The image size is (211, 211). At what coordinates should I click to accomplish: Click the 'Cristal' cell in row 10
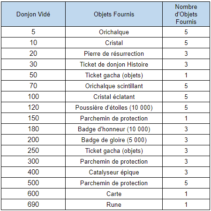pyautogui.click(x=114, y=43)
